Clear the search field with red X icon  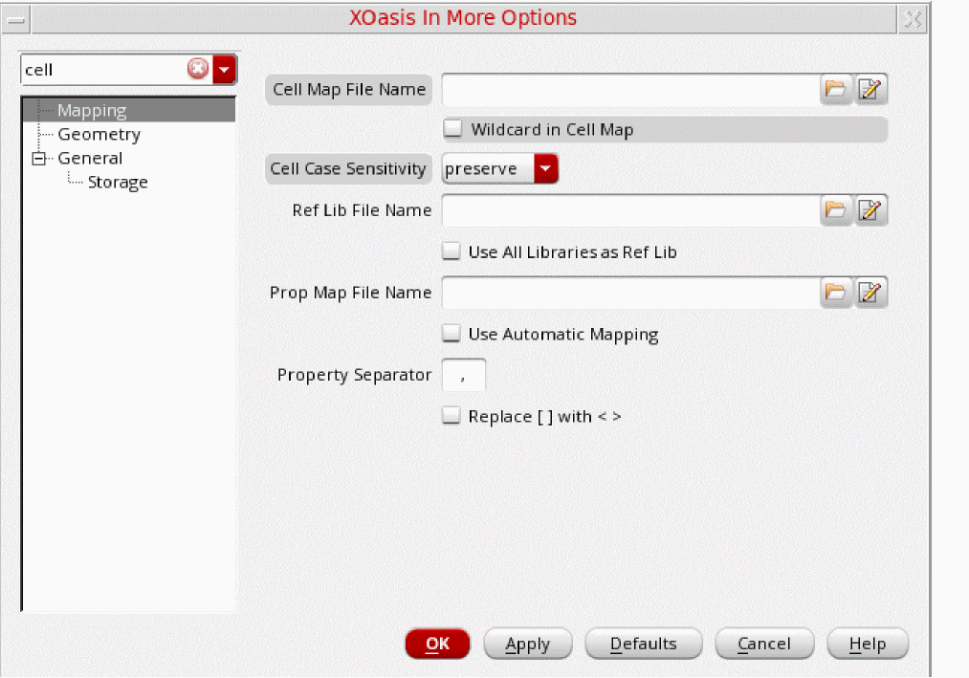198,69
